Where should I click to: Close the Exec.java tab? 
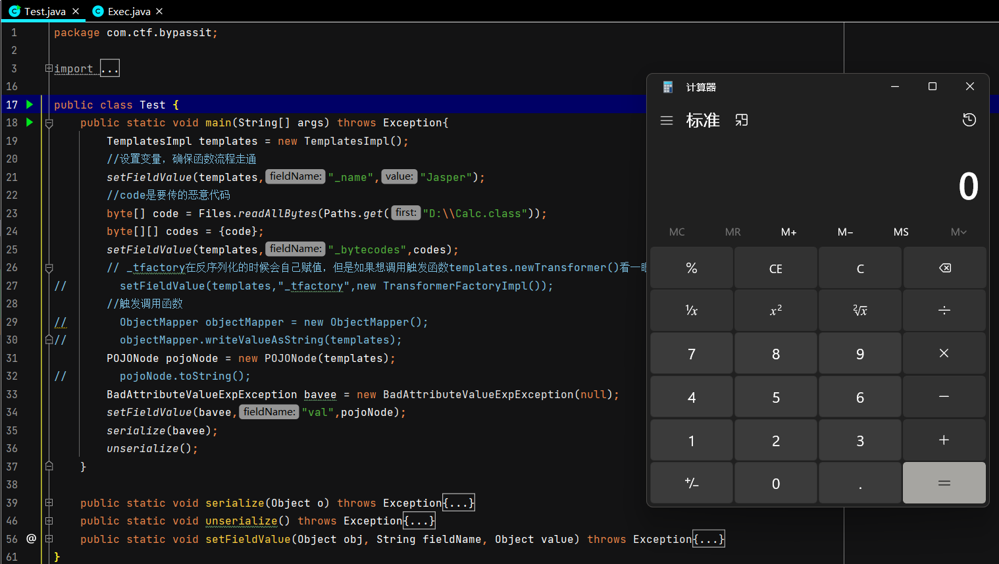(159, 11)
